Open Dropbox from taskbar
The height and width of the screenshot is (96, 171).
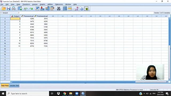pos(59,94)
